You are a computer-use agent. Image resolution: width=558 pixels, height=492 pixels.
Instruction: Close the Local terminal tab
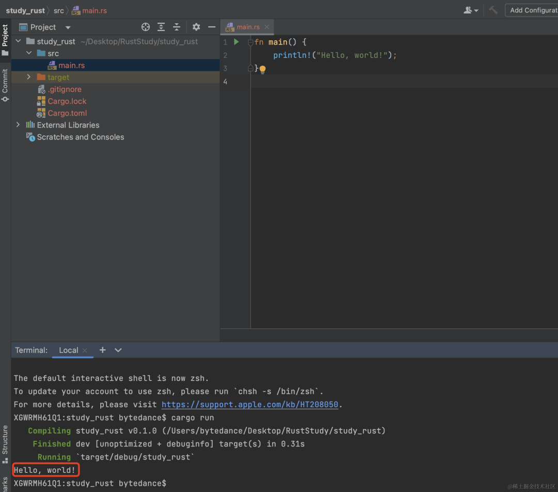pos(85,351)
